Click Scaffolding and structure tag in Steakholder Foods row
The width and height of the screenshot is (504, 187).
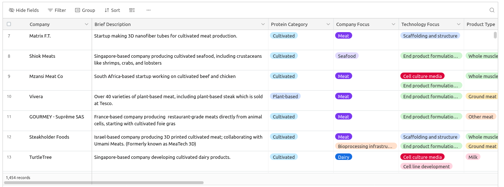coord(430,137)
